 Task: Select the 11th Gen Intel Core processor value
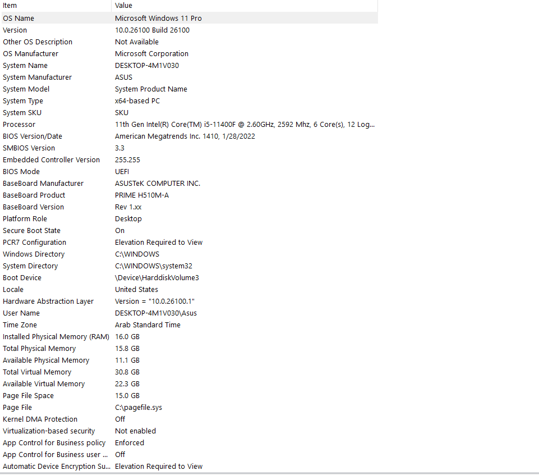pyautogui.click(x=245, y=125)
